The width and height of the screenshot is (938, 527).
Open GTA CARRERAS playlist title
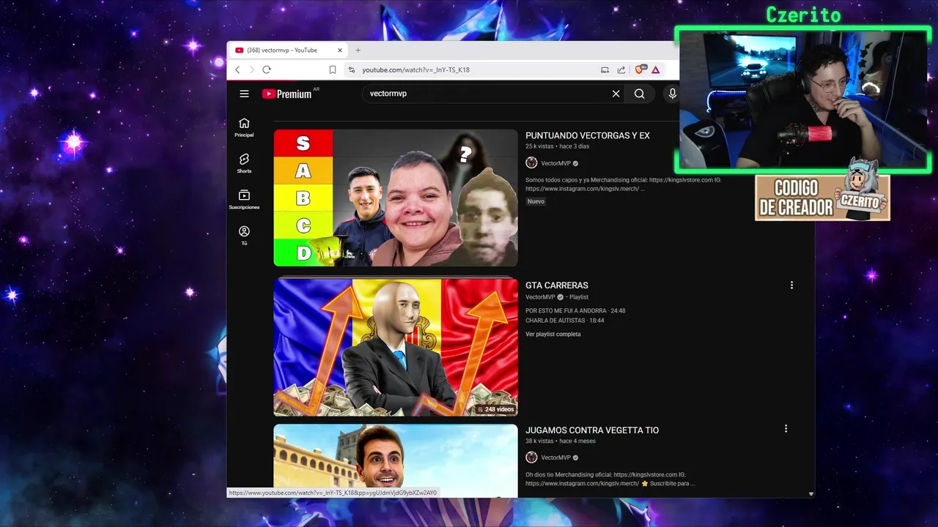tap(556, 285)
